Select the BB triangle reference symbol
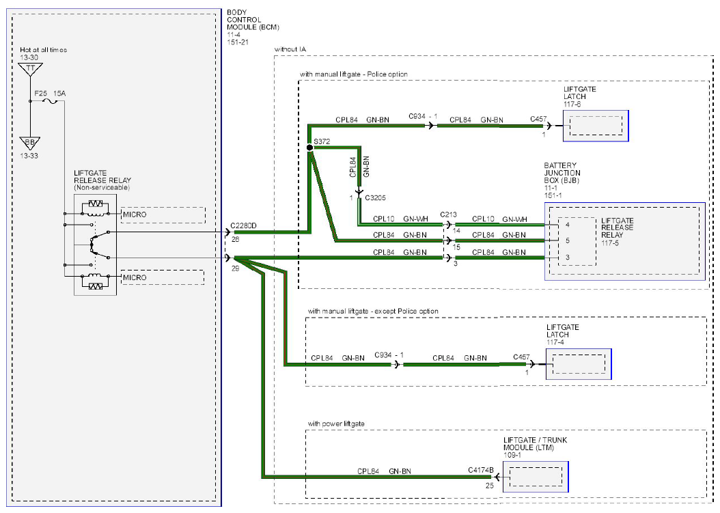This screenshot has width=720, height=513. coord(30,143)
